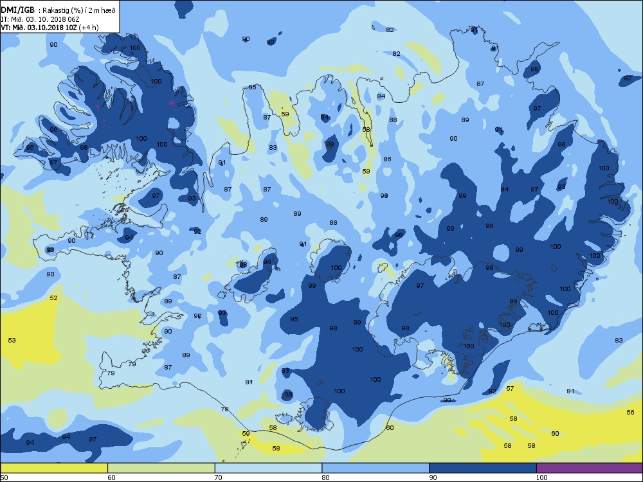Select the humidity value 85 on the map
Screen dimensions: 643x482
[252, 87]
